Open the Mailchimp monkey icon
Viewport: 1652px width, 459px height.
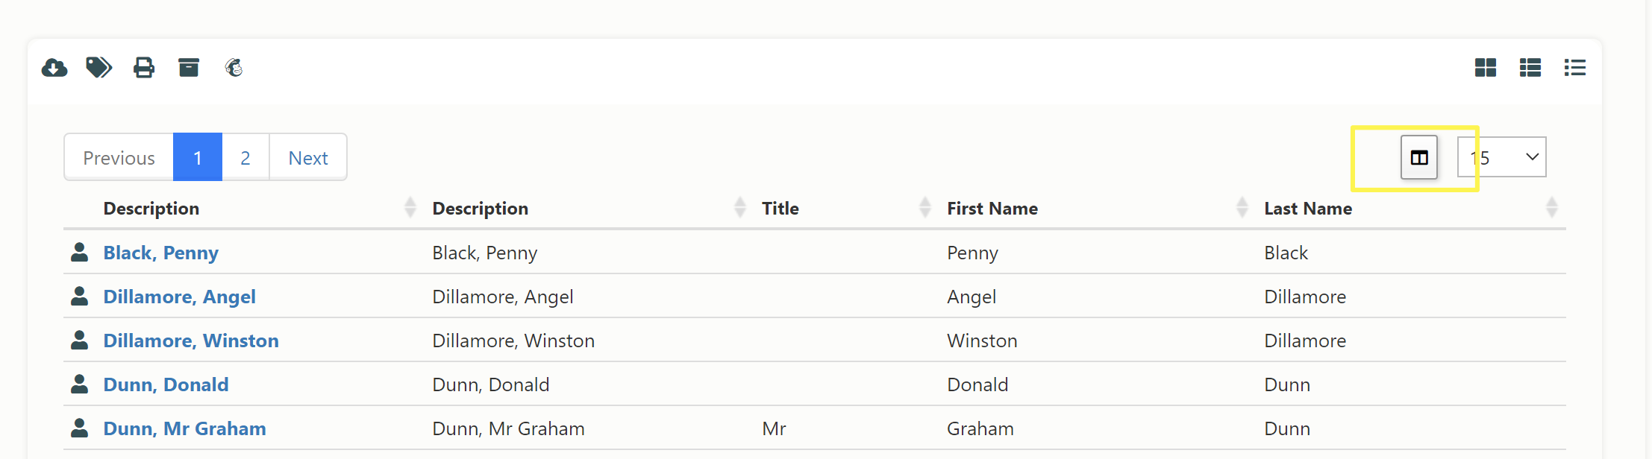234,68
